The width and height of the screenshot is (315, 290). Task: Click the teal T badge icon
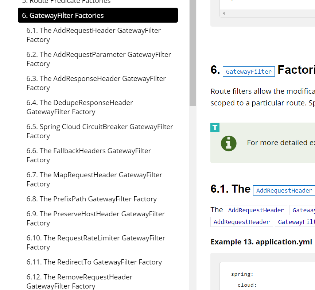(215, 127)
